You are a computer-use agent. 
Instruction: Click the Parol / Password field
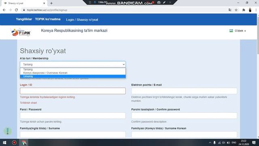(73, 116)
